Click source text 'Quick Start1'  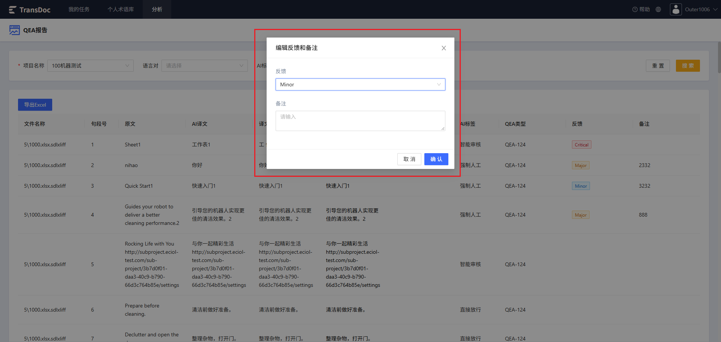point(139,186)
